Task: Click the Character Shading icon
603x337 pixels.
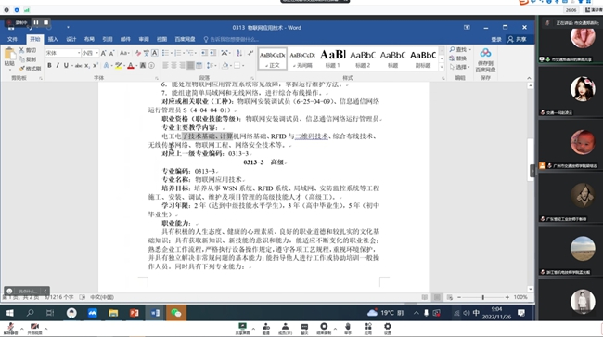Action: pyautogui.click(x=143, y=66)
